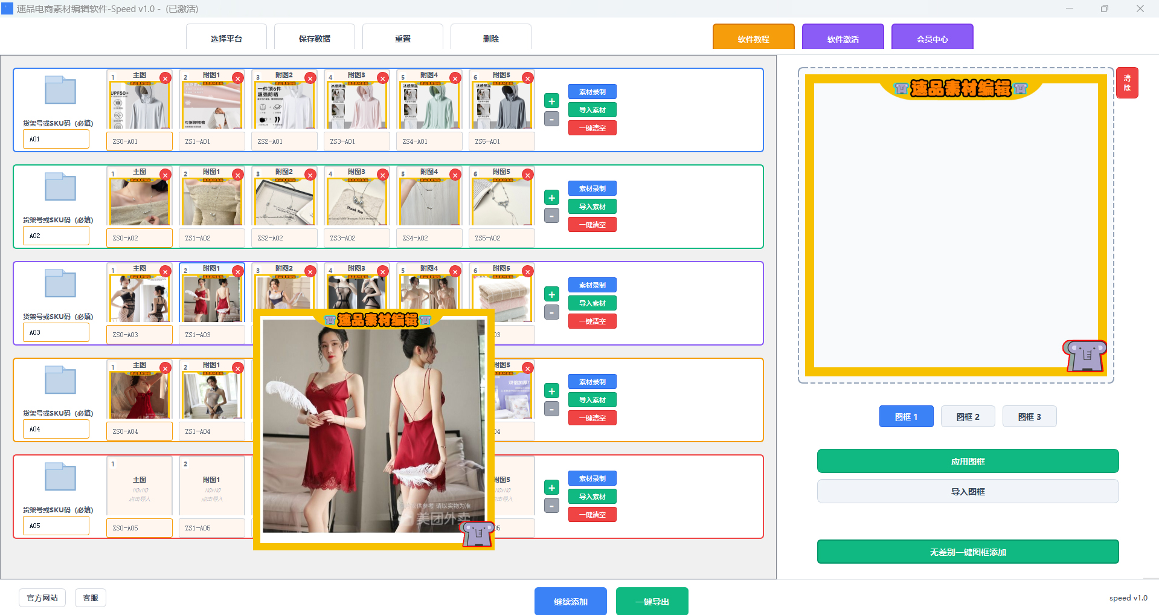Click the green 应用图框 button

click(968, 462)
